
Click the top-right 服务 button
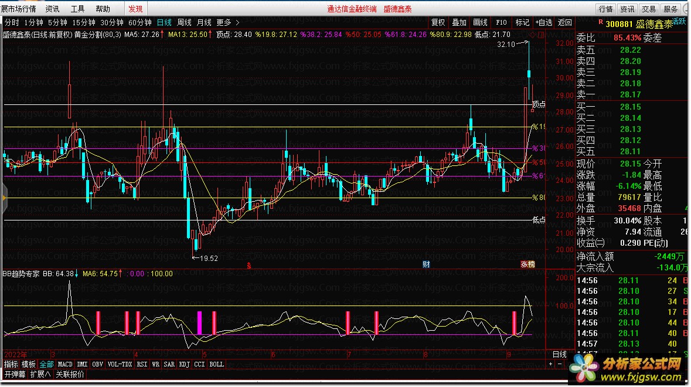point(670,9)
